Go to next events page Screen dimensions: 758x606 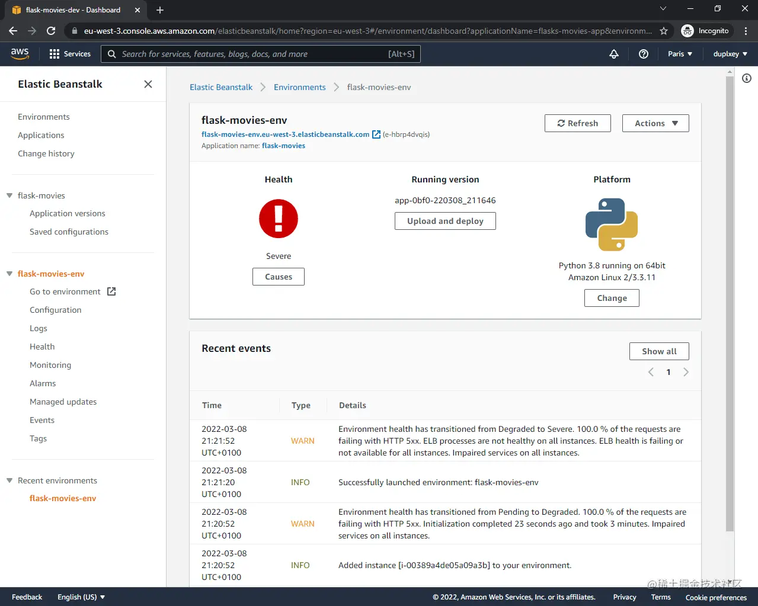[x=686, y=372]
